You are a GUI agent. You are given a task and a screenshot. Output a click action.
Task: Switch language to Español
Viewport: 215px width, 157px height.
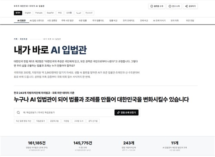(50, 13)
